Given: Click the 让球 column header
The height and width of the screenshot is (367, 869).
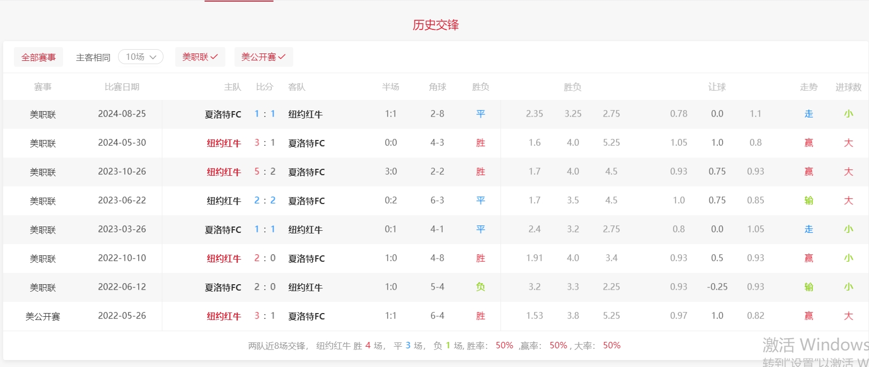Looking at the screenshot, I should tap(717, 87).
